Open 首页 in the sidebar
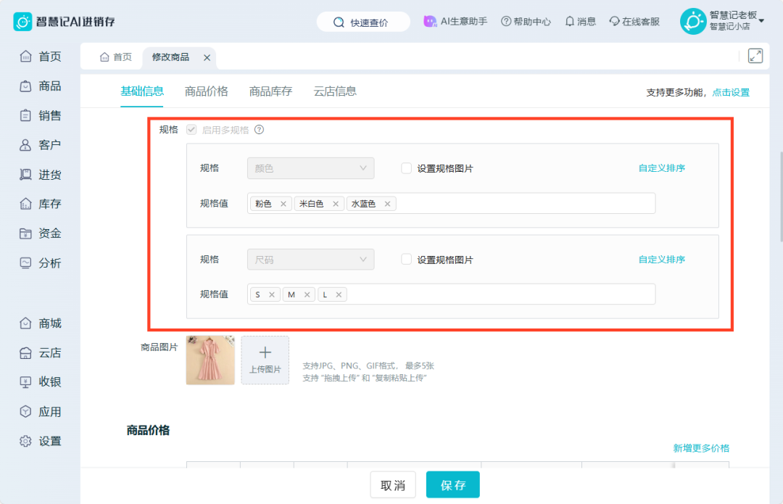The width and height of the screenshot is (783, 504). 41,57
